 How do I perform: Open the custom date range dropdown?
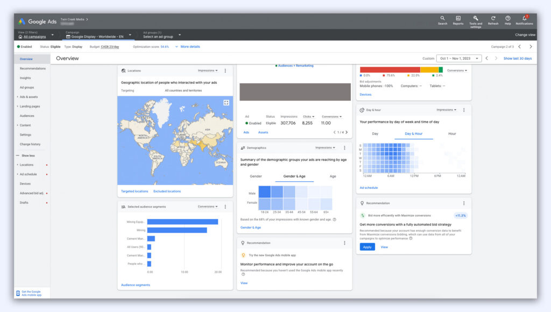pos(459,58)
